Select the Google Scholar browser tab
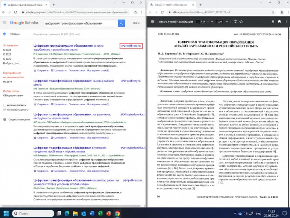The image size is (290, 218). 25,5
